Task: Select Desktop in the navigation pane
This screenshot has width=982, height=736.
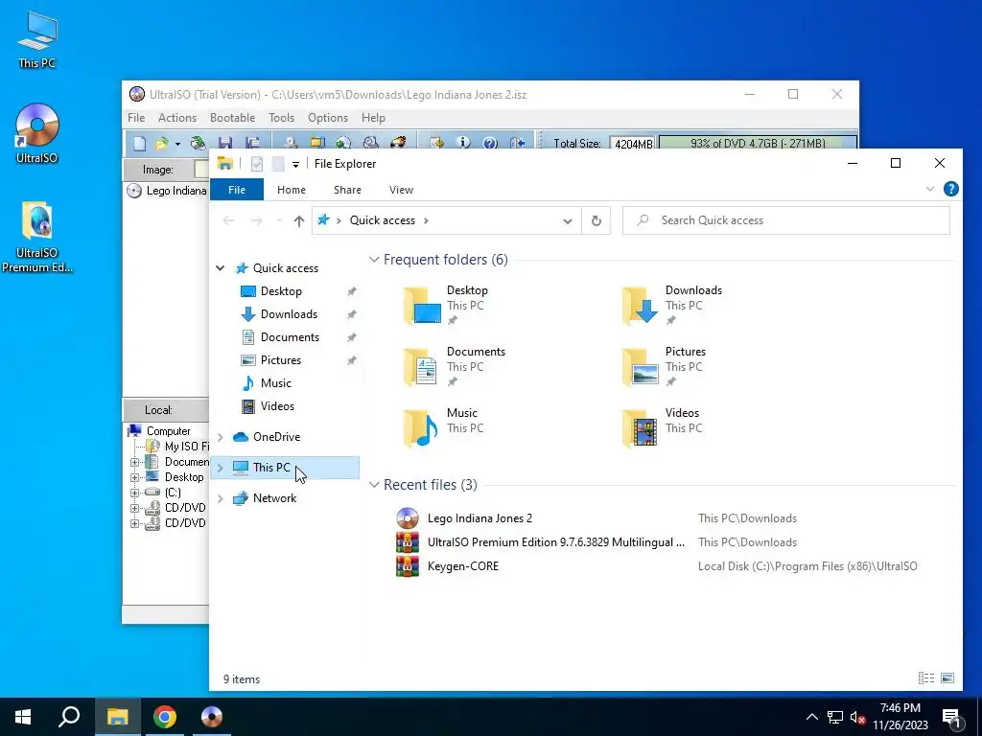Action: [281, 291]
